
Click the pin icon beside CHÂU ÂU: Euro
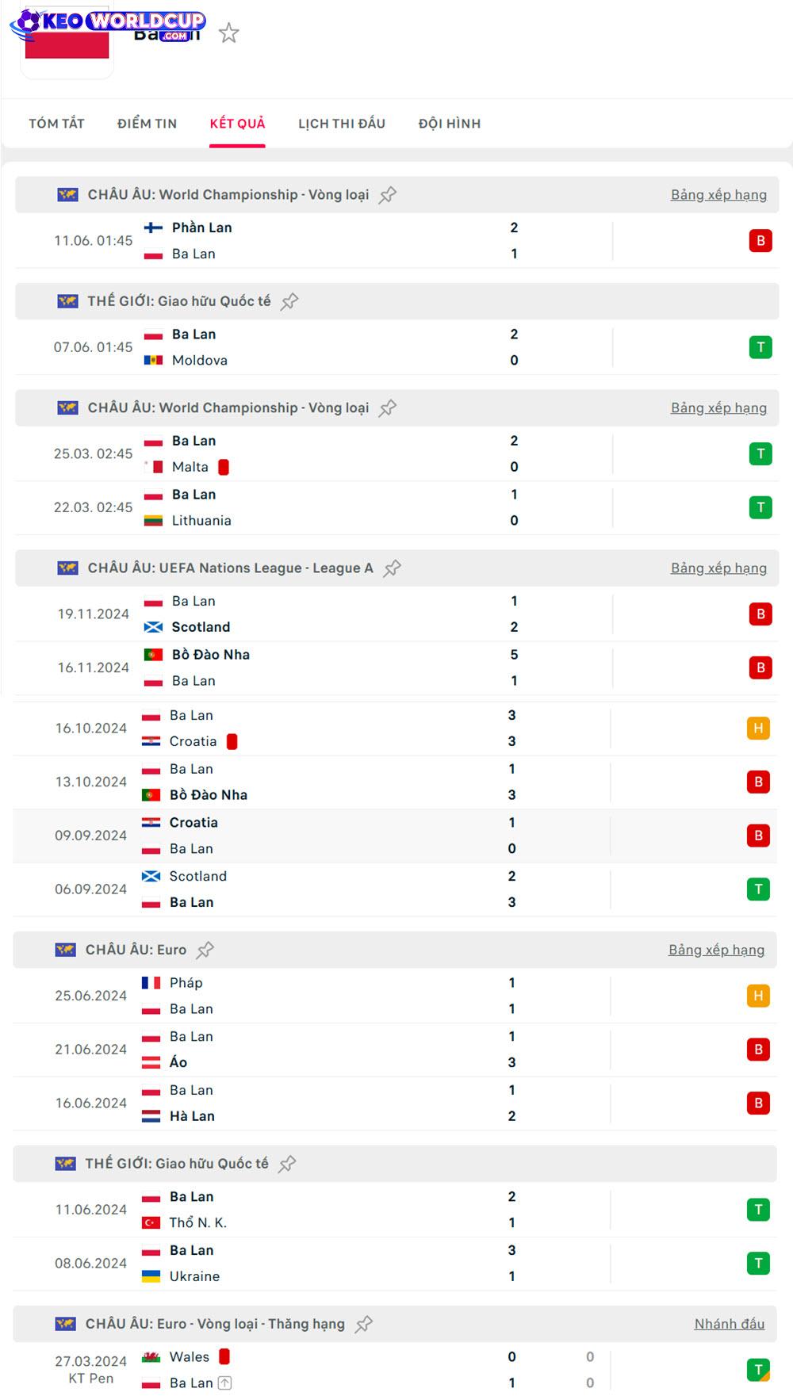tap(205, 950)
